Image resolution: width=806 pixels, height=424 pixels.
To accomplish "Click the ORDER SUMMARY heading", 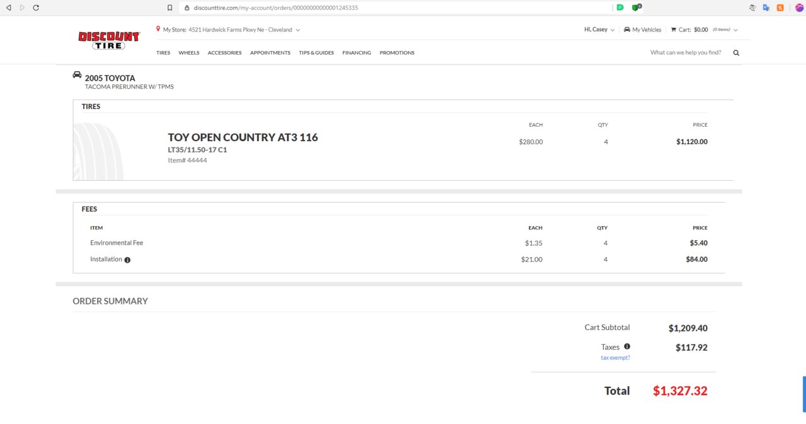I will point(110,301).
